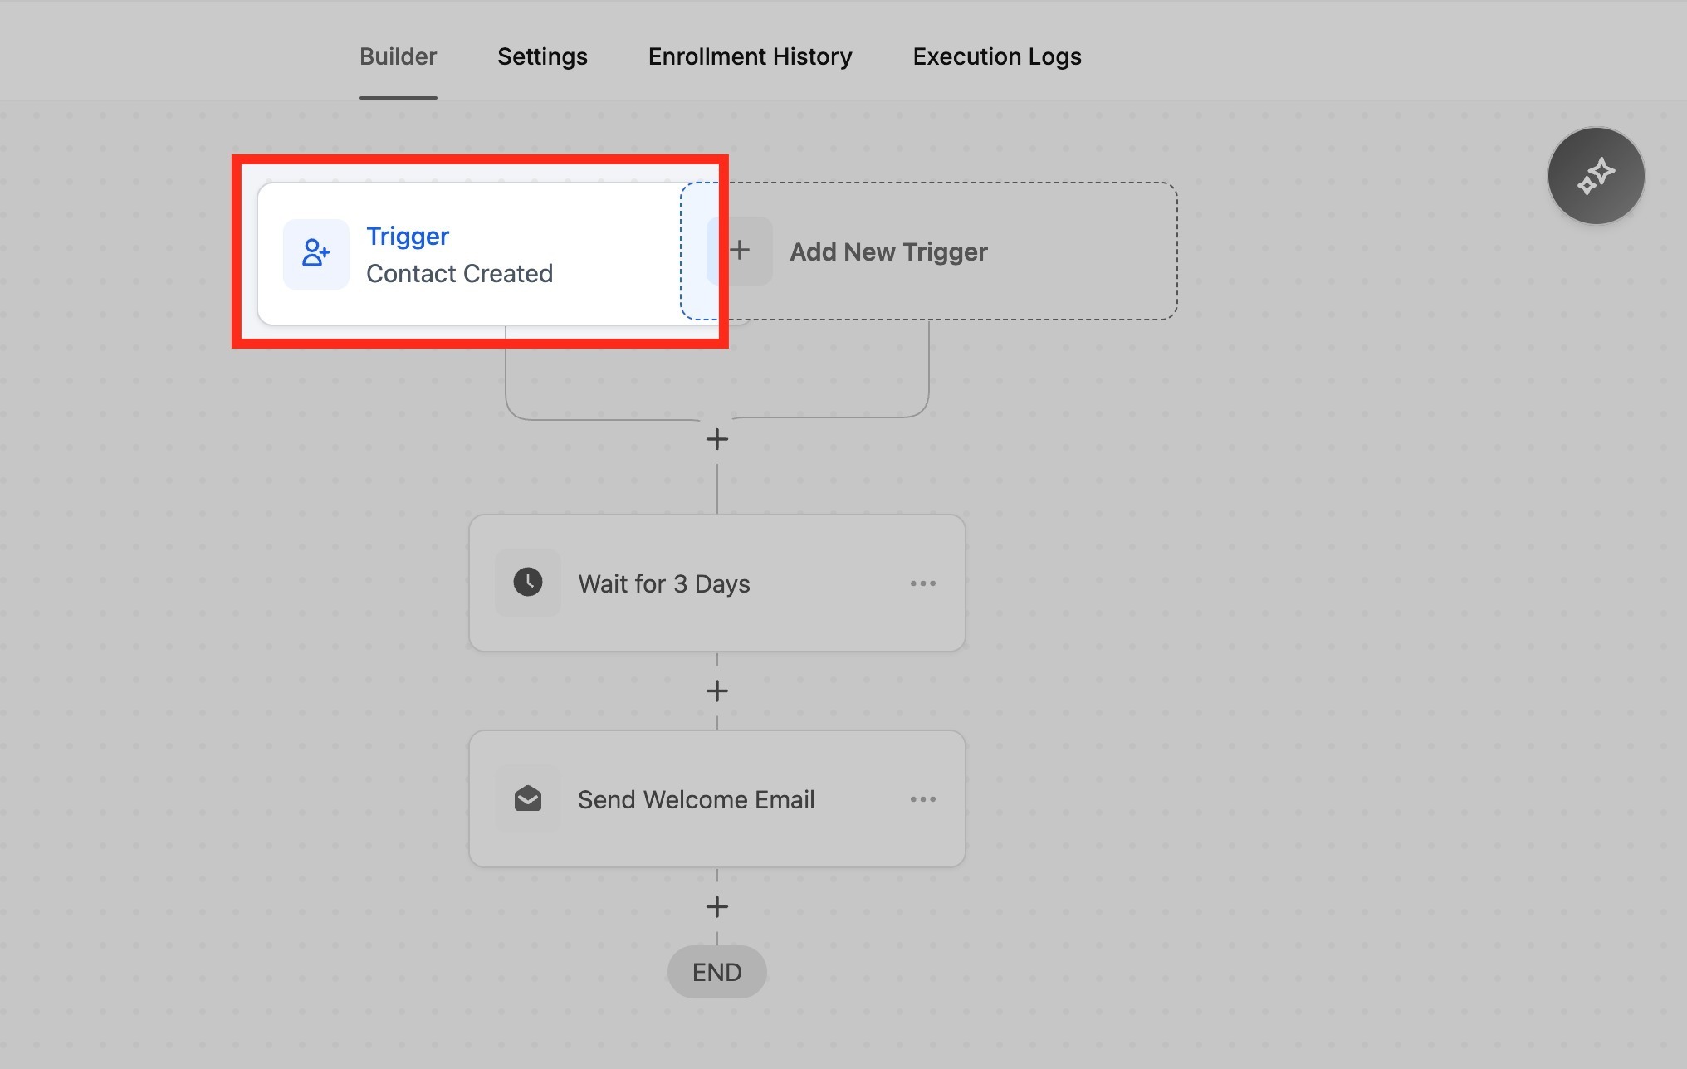
Task: Click plus icon in Add New Trigger
Action: [x=740, y=251]
